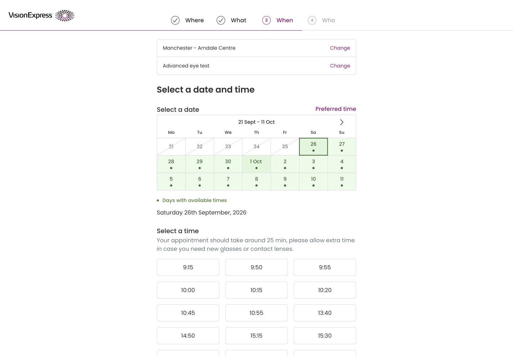This screenshot has width=513, height=356.
Task: Click the 'Select a date and time' heading
Action: [206, 90]
